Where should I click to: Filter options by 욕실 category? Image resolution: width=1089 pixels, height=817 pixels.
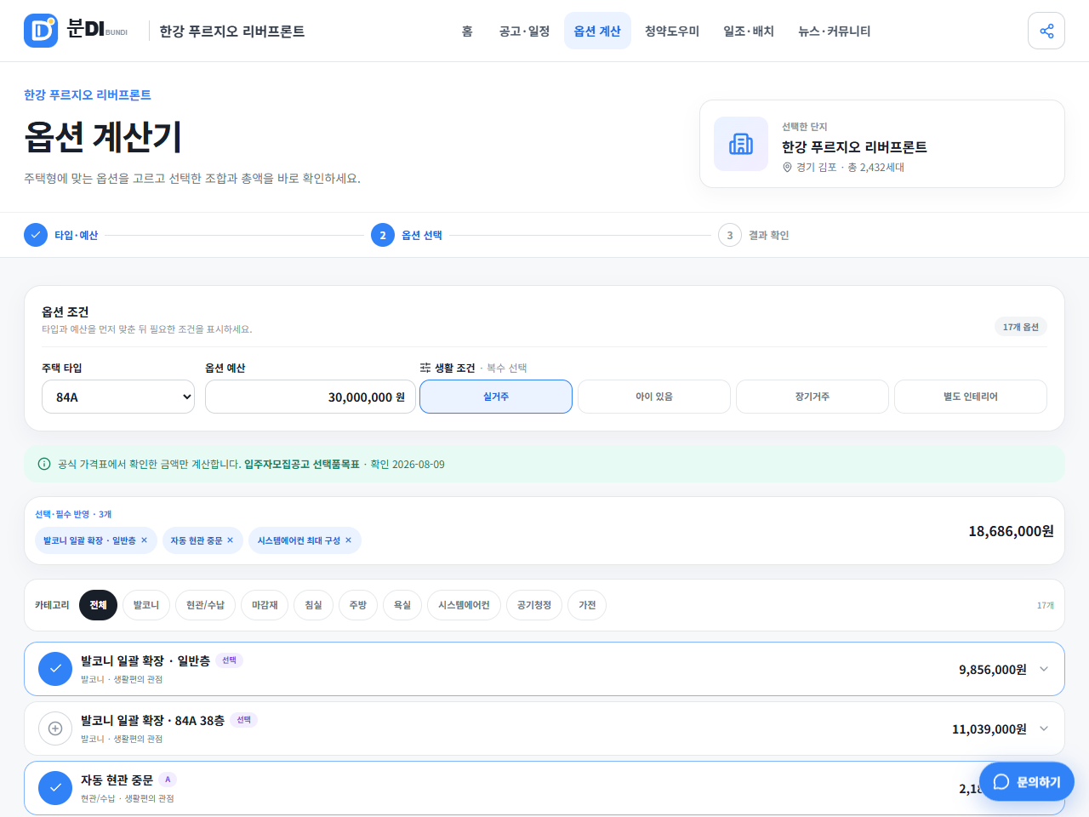402,605
